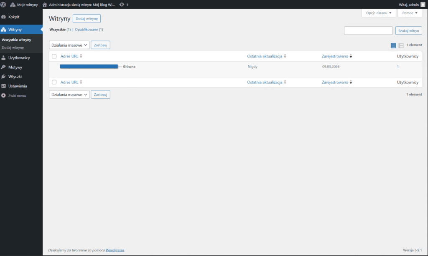Click inside the site search input field
This screenshot has height=256, width=428.
tap(368, 30)
